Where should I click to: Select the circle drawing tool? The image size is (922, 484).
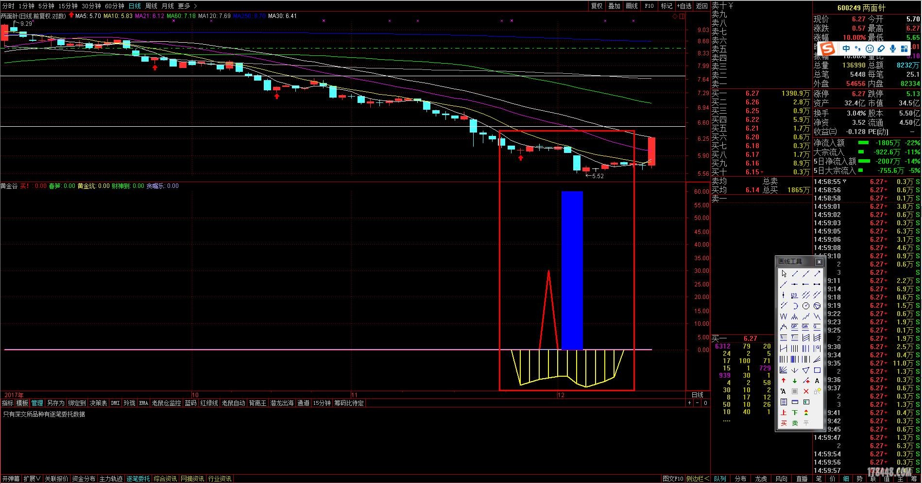tap(805, 306)
